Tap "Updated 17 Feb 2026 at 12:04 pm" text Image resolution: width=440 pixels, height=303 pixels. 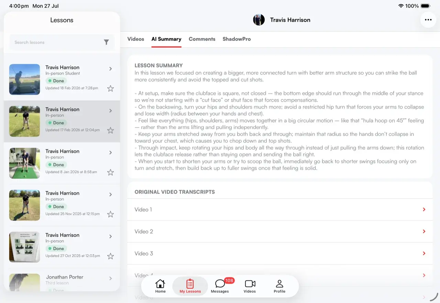pyautogui.click(x=73, y=130)
